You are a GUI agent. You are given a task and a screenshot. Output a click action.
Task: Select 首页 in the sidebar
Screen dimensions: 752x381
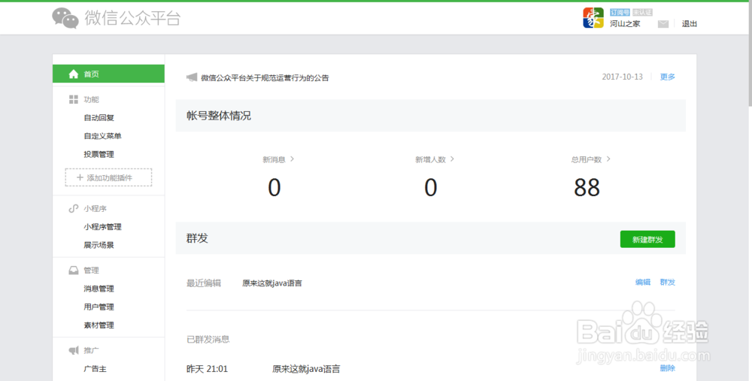pyautogui.click(x=108, y=74)
